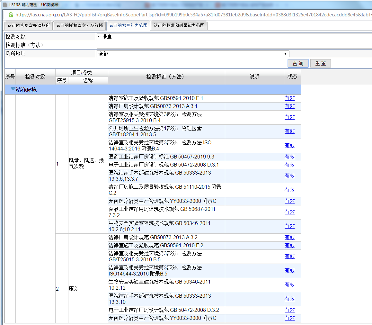Open 有效 link beside GB 51110-2015 附录C.2
The height and width of the screenshot is (325, 372).
(x=289, y=190)
